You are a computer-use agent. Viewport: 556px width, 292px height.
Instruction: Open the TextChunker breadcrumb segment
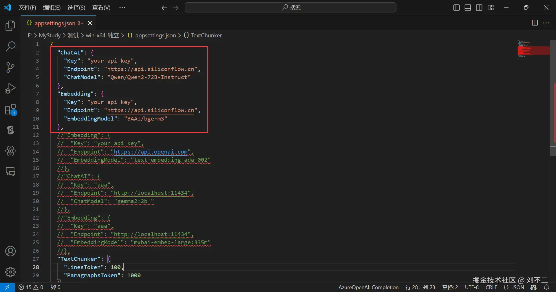click(203, 35)
